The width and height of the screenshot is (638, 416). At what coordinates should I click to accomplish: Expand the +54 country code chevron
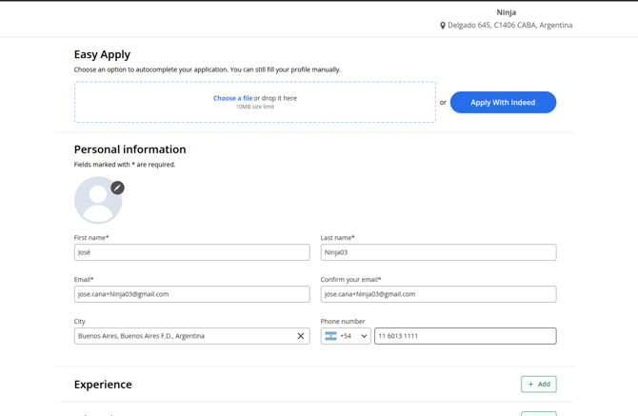(364, 336)
